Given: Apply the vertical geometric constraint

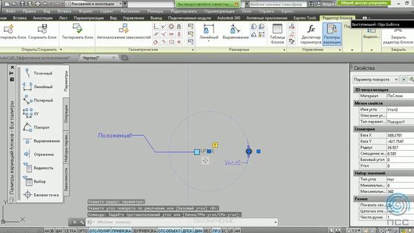Looking at the screenshot, I should coord(179,34).
